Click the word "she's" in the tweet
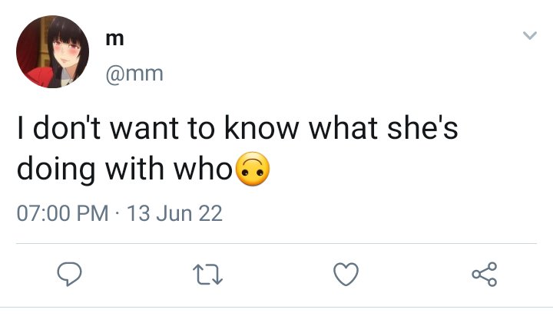 coord(422,127)
